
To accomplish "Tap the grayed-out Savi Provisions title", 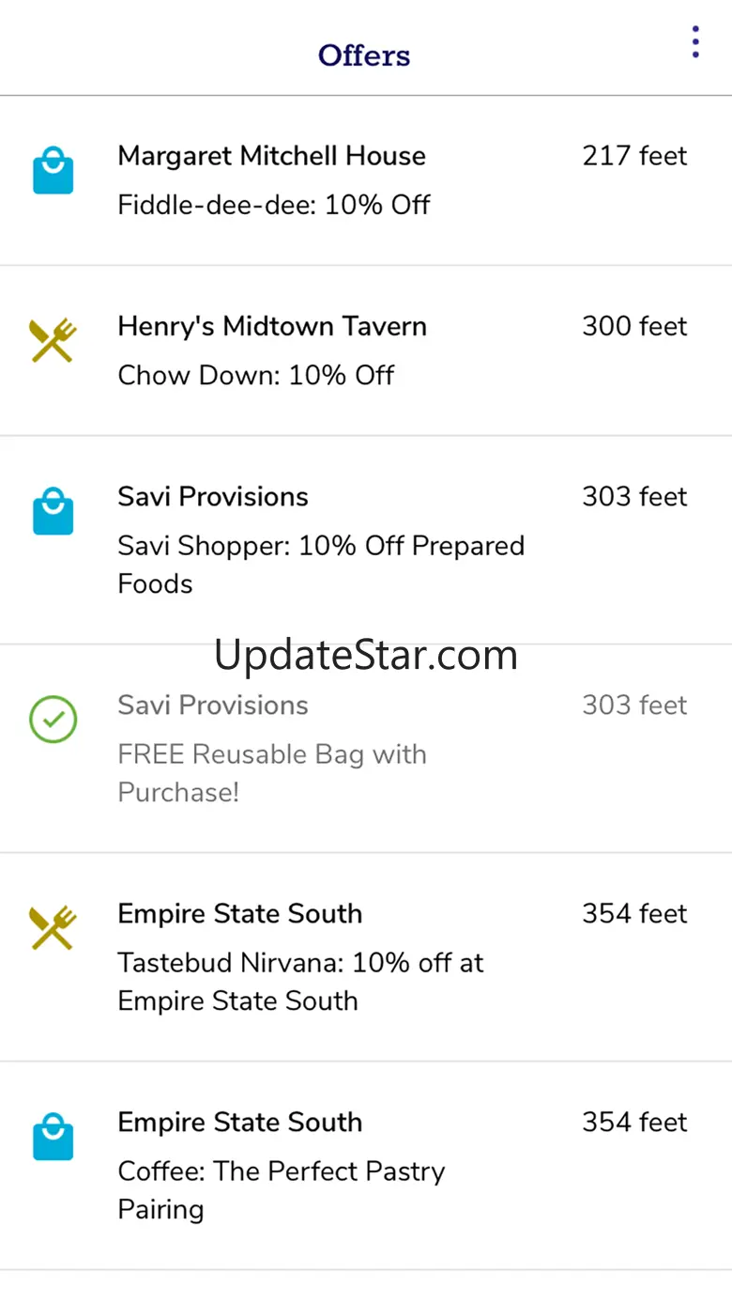I will (213, 706).
